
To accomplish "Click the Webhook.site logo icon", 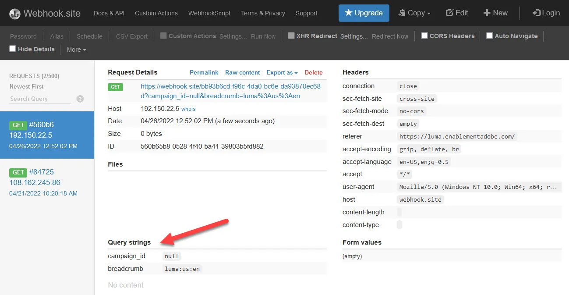I will pyautogui.click(x=15, y=14).
